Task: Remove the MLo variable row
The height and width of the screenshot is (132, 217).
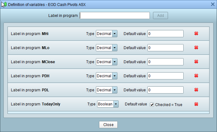Action: point(196,48)
